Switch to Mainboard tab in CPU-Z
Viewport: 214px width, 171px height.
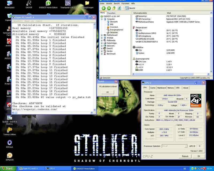tap(162, 88)
